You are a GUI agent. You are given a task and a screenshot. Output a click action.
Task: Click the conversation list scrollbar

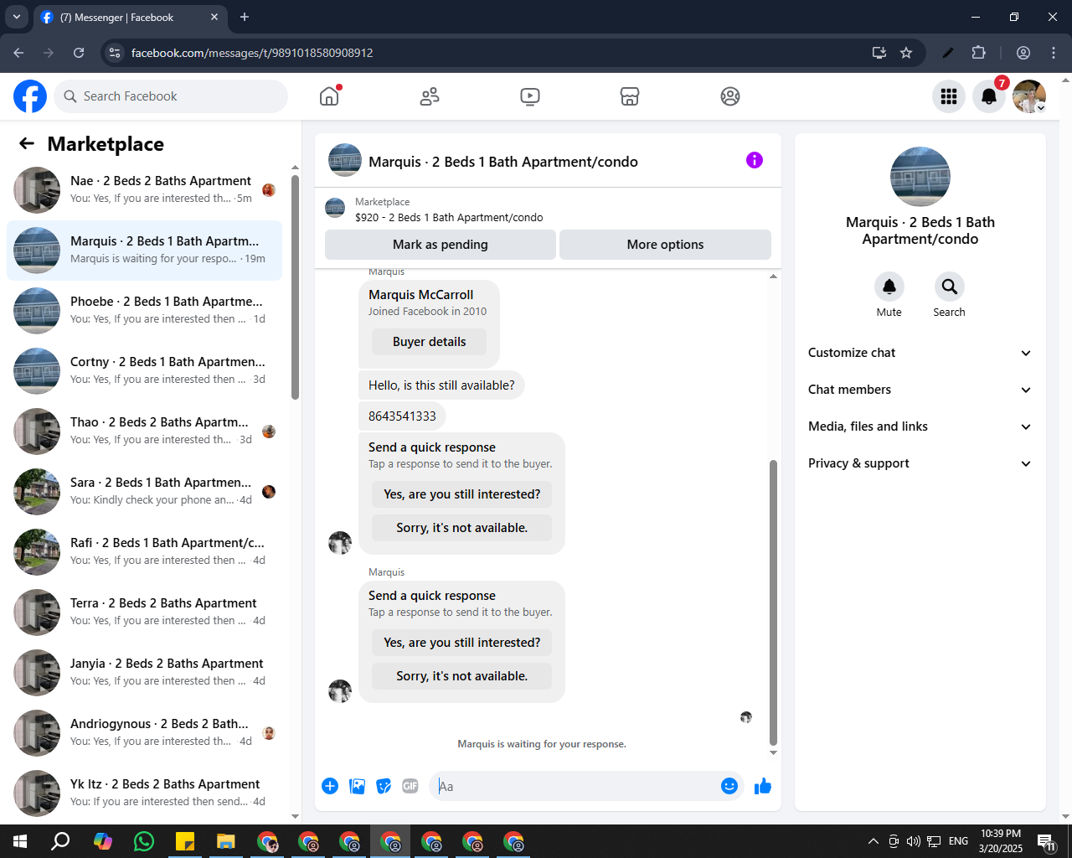point(295,287)
